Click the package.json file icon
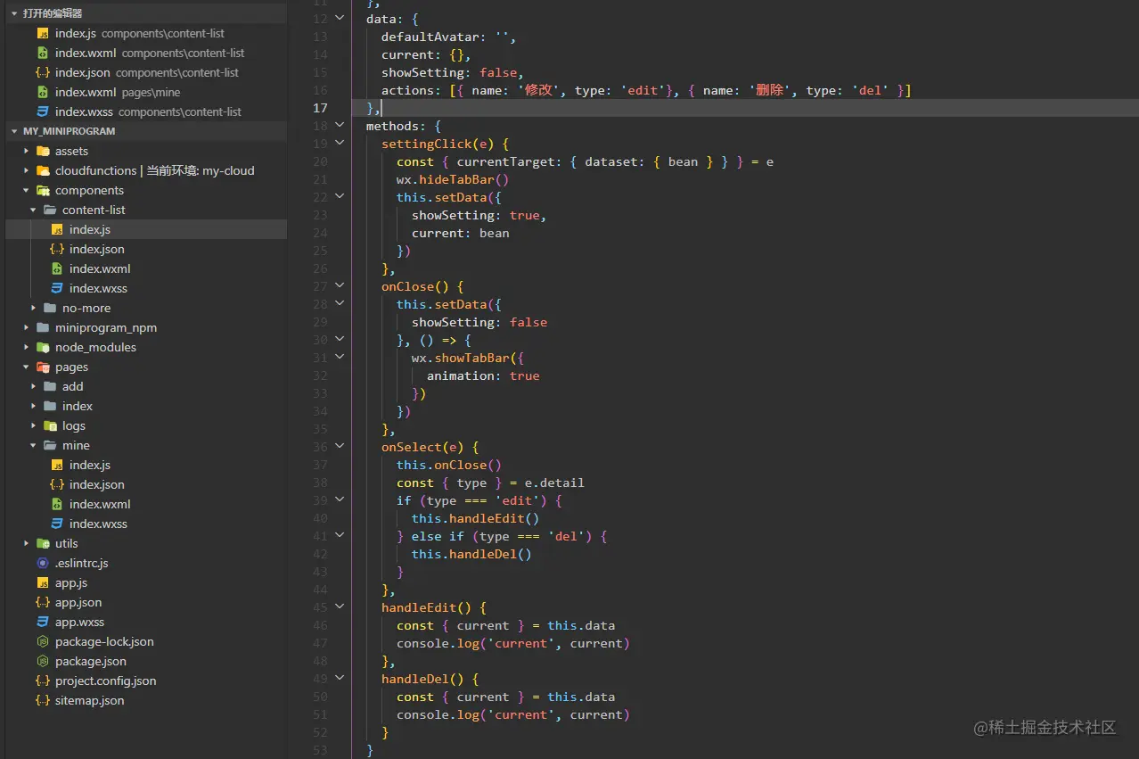 (43, 661)
